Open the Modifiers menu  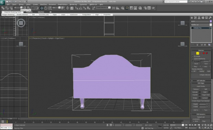point(44,4)
